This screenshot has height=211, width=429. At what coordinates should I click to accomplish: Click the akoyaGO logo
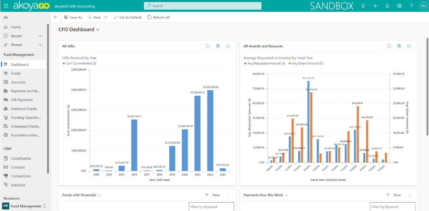(x=31, y=5)
